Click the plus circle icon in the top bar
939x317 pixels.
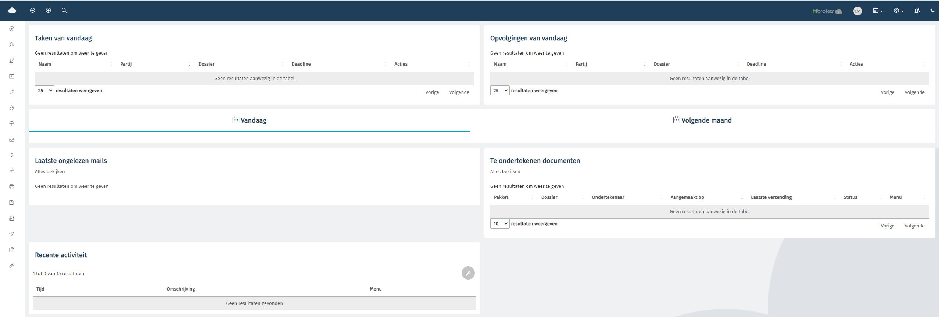[48, 11]
